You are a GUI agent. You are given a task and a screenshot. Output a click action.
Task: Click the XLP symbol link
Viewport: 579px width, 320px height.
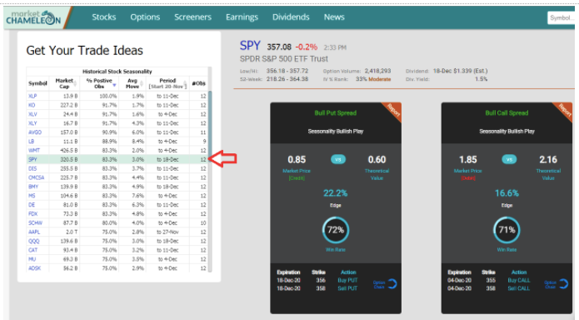coord(32,96)
